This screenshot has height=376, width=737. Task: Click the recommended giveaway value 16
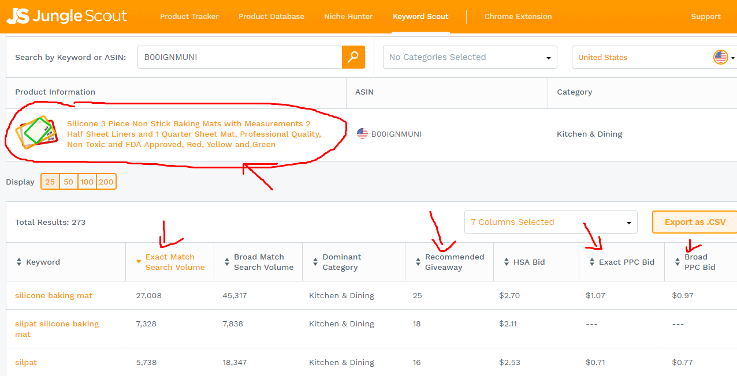click(416, 362)
